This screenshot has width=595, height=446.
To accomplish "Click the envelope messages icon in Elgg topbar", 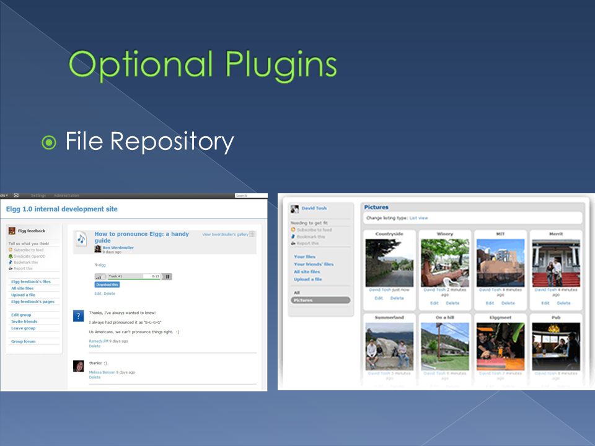I will [x=16, y=195].
